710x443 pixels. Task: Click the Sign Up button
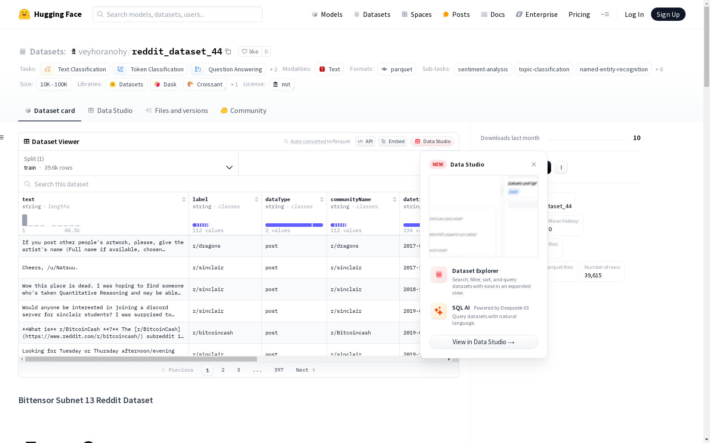click(x=668, y=14)
